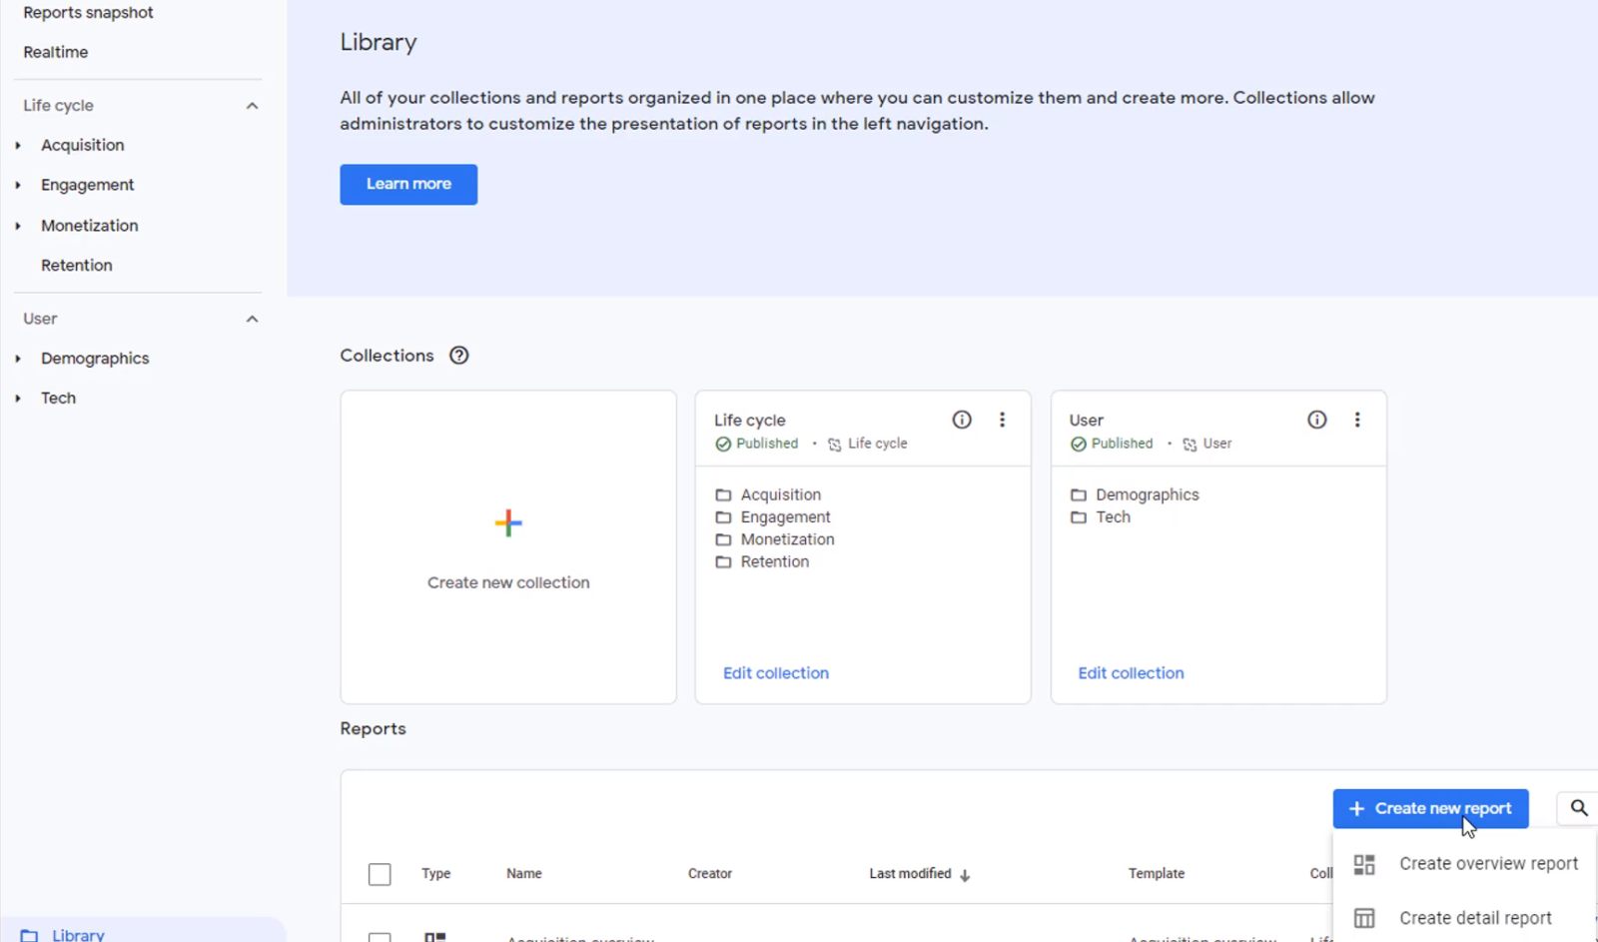Collapse the Life cycle section in sidebar

point(252,105)
